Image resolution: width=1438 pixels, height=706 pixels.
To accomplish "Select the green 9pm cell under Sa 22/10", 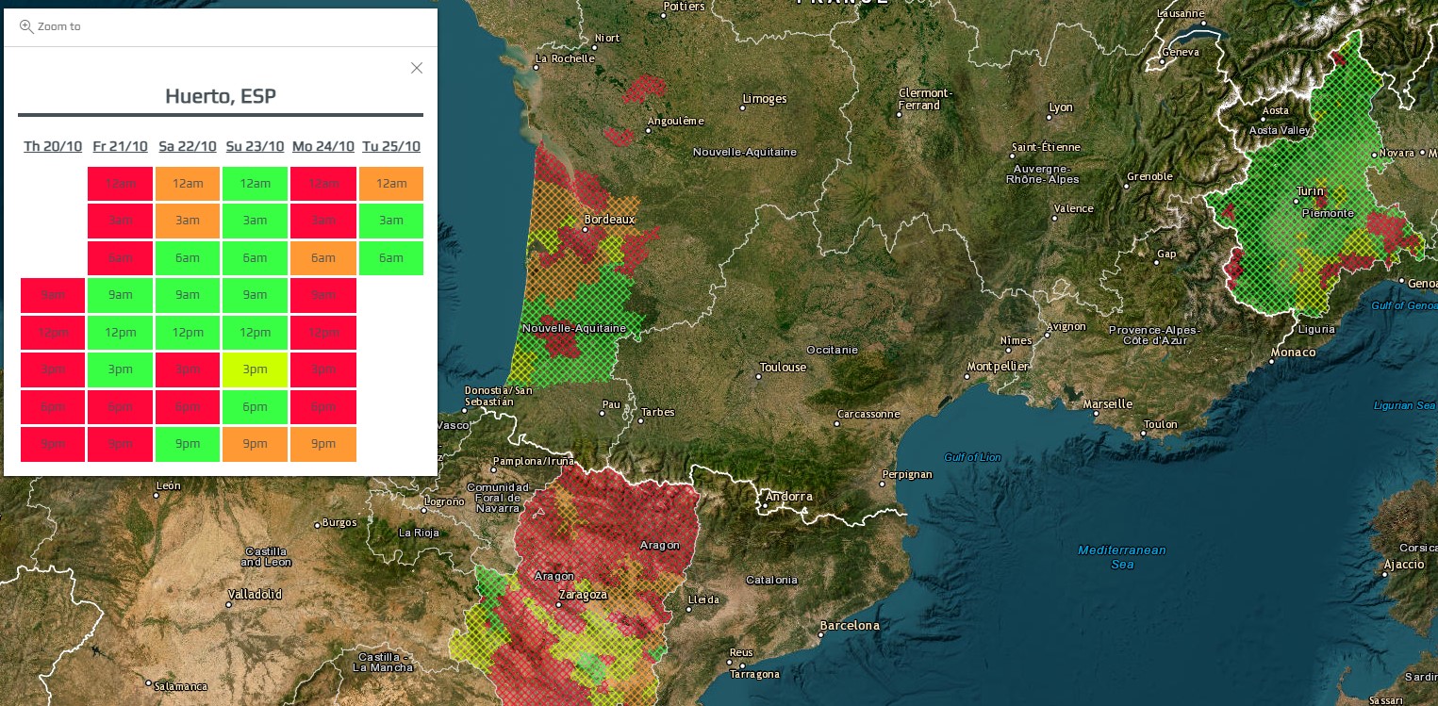I will tap(188, 444).
